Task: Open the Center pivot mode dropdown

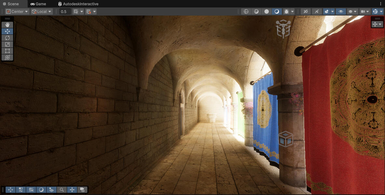Action: click(18, 11)
